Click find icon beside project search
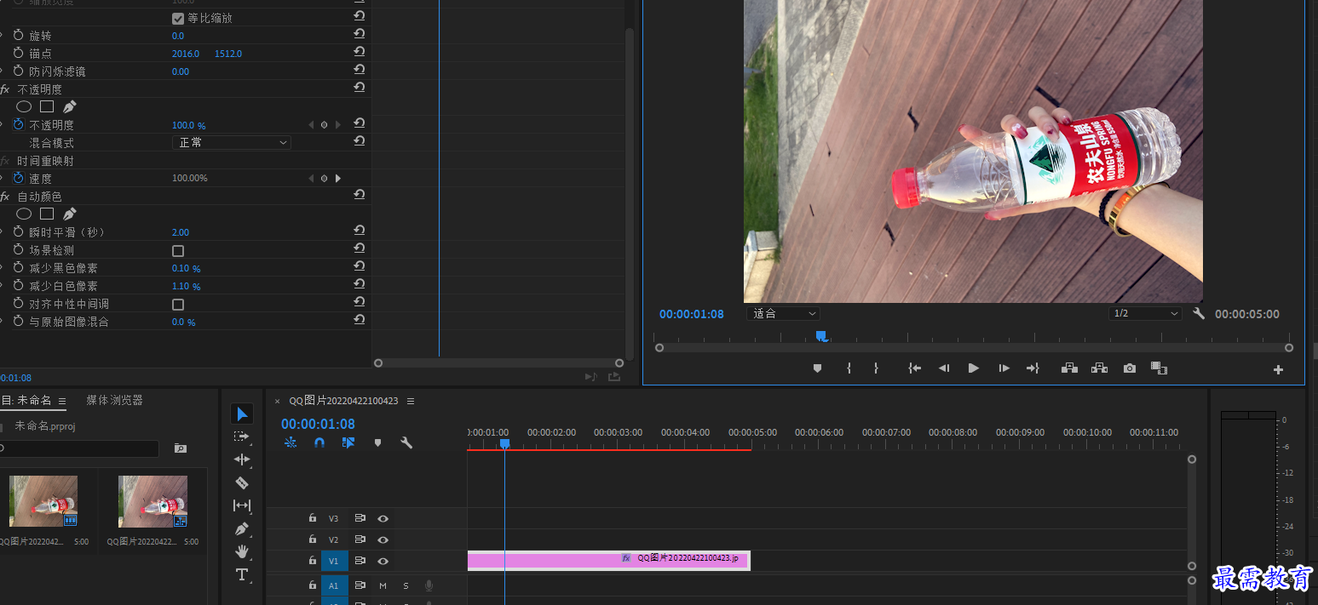The height and width of the screenshot is (605, 1318). coord(180,448)
